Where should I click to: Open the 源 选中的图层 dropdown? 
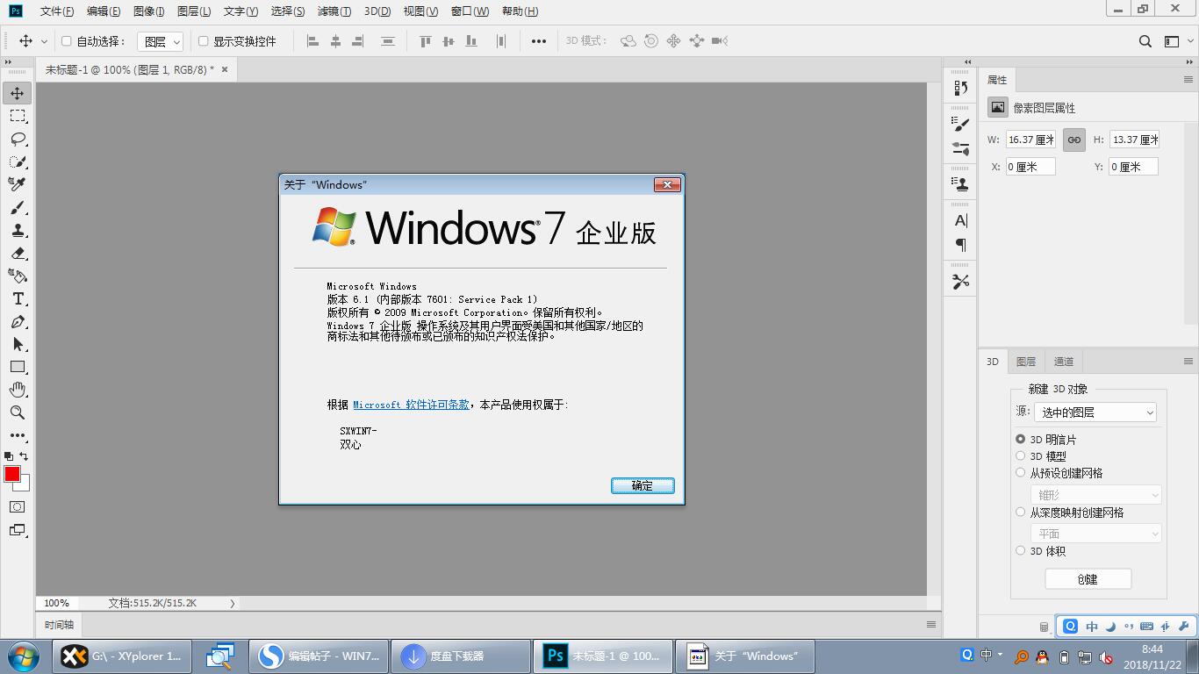tap(1095, 412)
